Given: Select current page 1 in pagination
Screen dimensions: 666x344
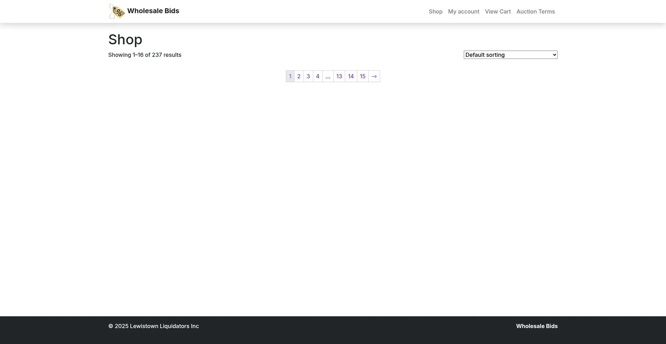Looking at the screenshot, I should click(290, 76).
